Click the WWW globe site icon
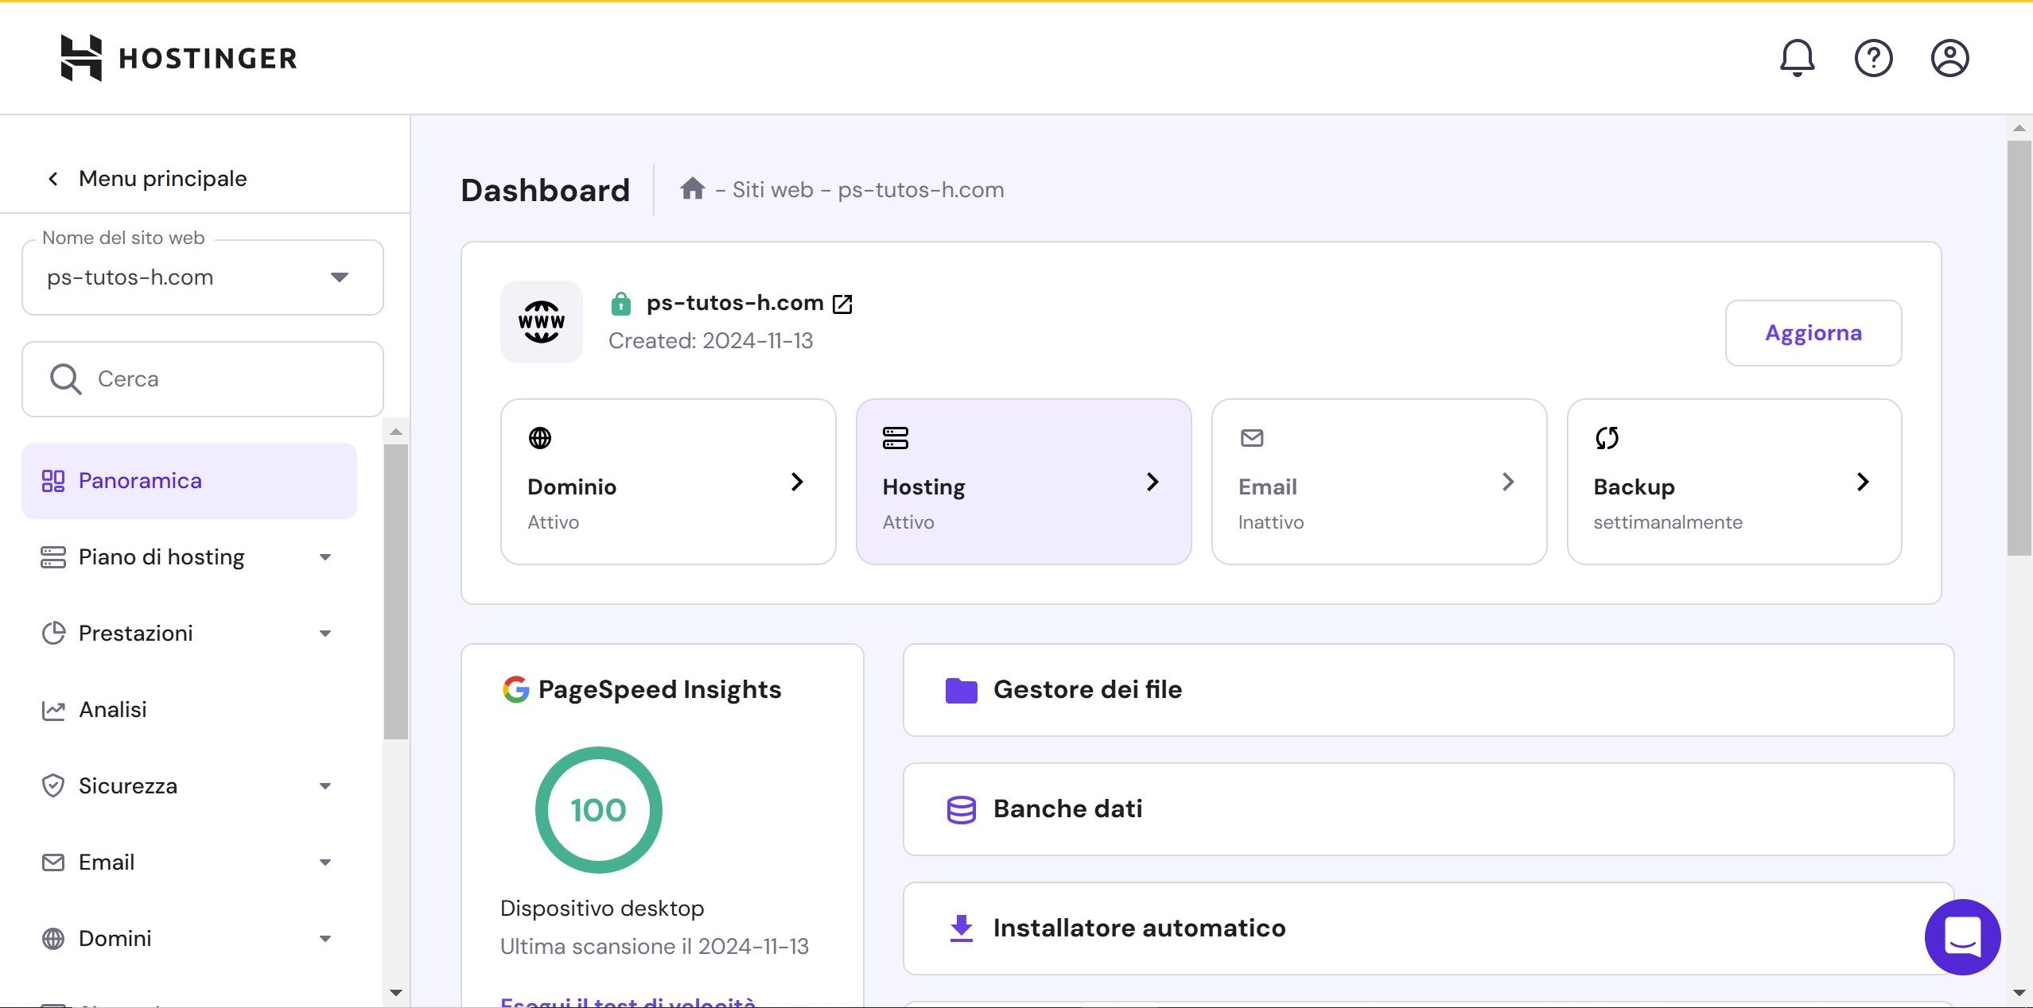The image size is (2033, 1008). [x=542, y=322]
